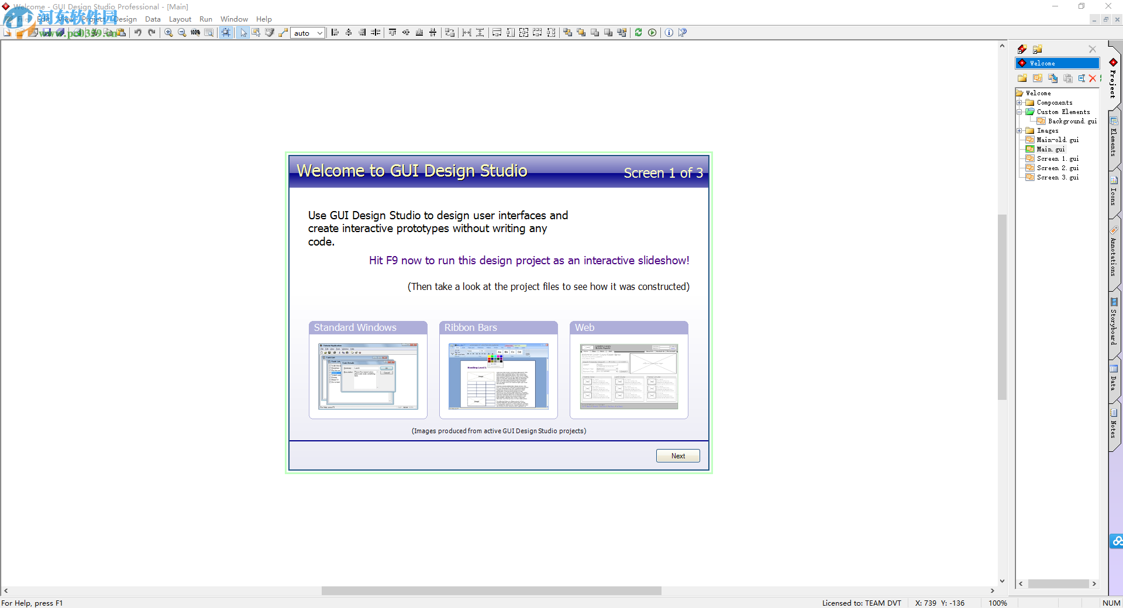This screenshot has height=608, width=1123.
Task: Click the Zoom Out magnifier icon
Action: [x=182, y=33]
